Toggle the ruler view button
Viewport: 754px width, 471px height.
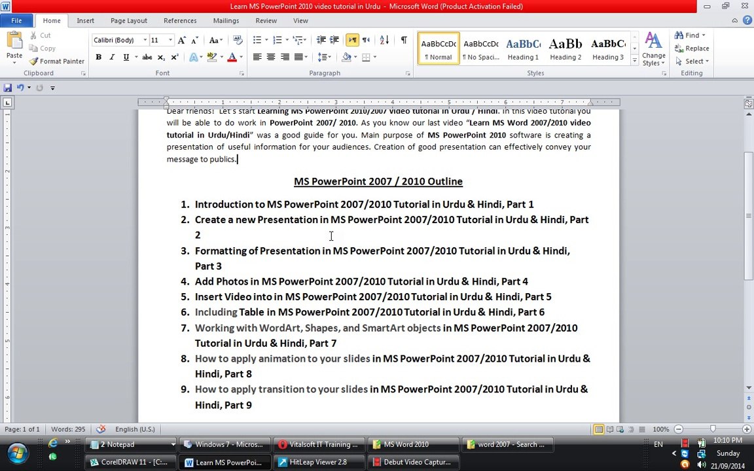[x=748, y=103]
